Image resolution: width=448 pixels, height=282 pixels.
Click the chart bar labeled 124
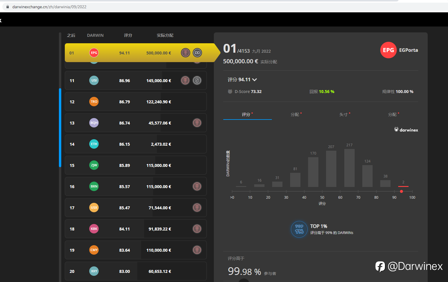tap(367, 176)
